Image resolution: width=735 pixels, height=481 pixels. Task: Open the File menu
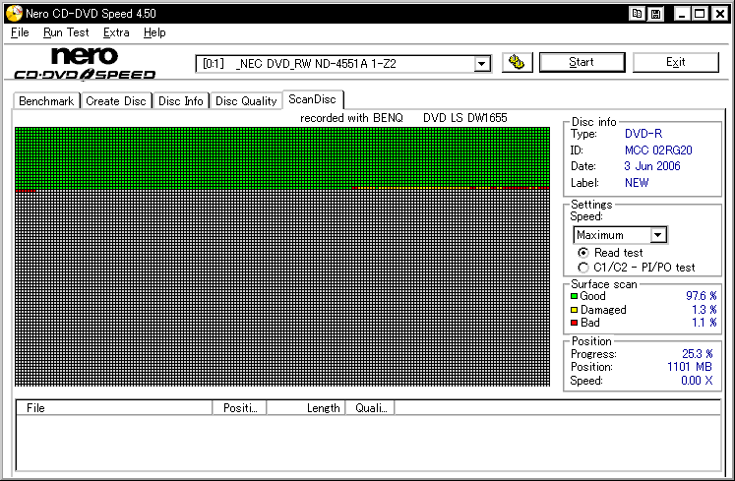pyautogui.click(x=20, y=32)
